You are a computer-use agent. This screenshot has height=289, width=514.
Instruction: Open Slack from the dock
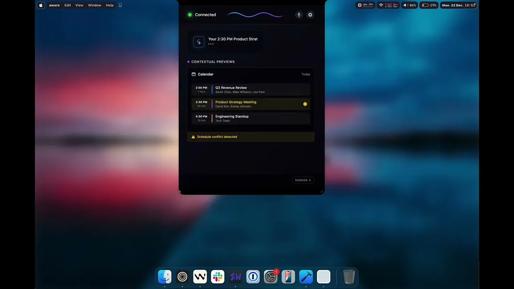(218, 277)
